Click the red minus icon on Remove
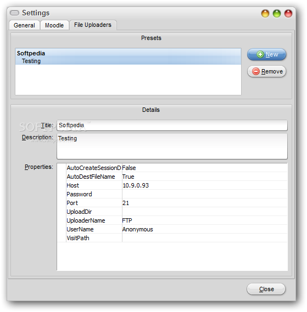The image size is (307, 312). click(256, 71)
